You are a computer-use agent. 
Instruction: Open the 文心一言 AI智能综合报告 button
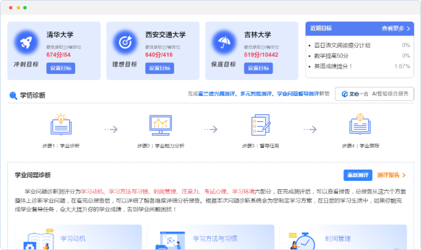(x=374, y=94)
